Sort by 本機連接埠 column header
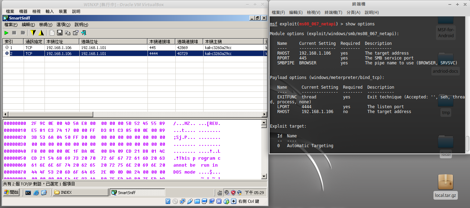This screenshot has height=208, width=470. [x=161, y=41]
